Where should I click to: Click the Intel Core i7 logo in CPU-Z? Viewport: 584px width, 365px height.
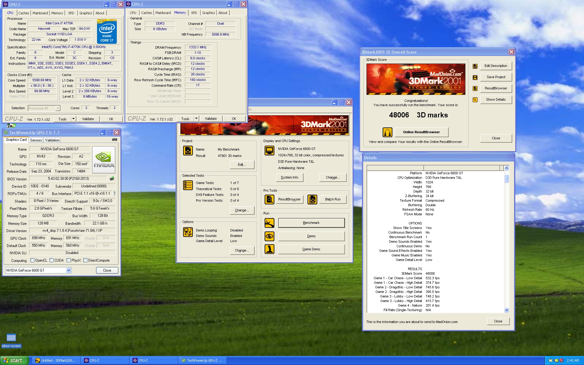(x=107, y=31)
